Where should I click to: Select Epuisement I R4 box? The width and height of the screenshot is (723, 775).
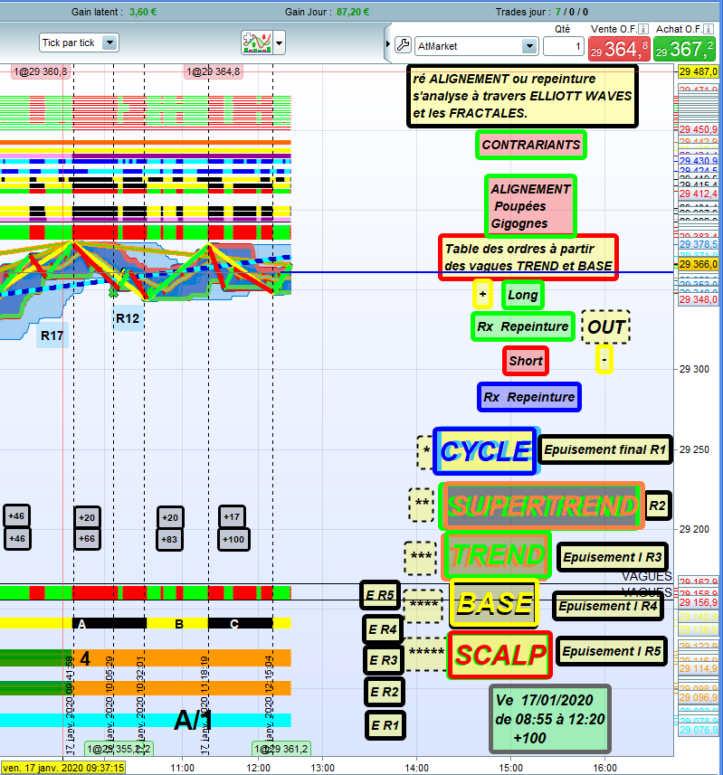608,607
